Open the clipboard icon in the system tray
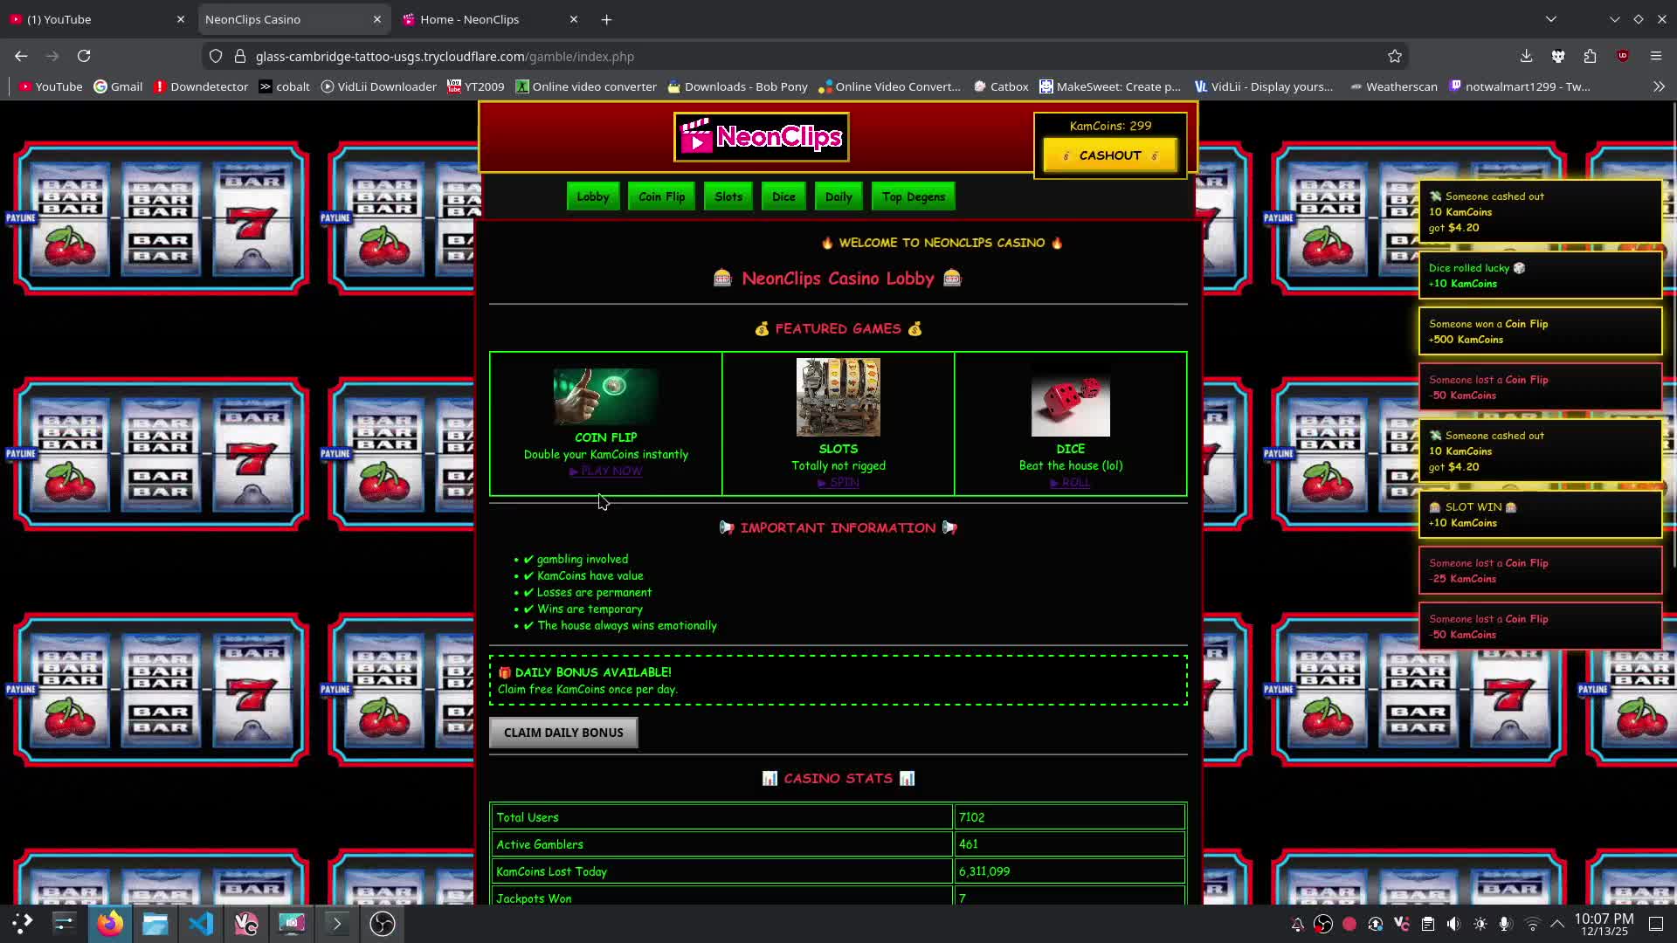Viewport: 1677px width, 943px height. click(x=1428, y=924)
